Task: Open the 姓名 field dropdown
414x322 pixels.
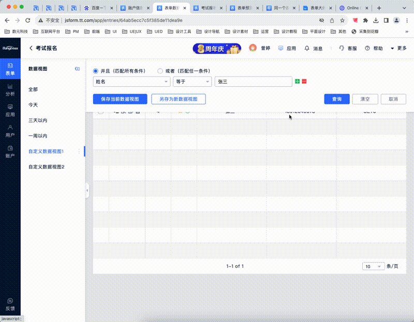Action: click(x=131, y=82)
